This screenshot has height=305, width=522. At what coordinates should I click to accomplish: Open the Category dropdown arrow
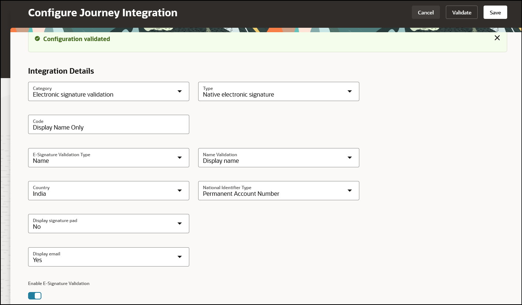coord(180,91)
